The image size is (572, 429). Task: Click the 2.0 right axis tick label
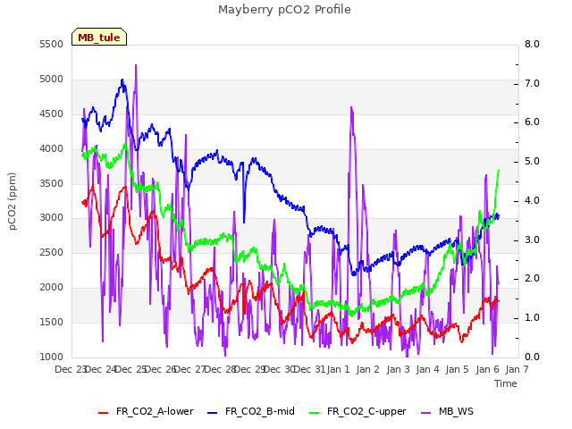(x=532, y=278)
